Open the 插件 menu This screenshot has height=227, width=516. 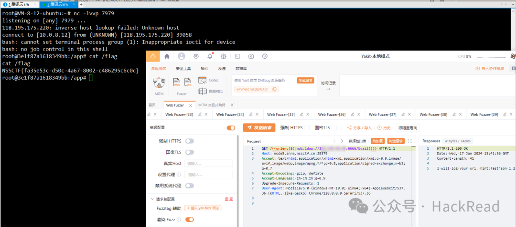tap(204, 69)
